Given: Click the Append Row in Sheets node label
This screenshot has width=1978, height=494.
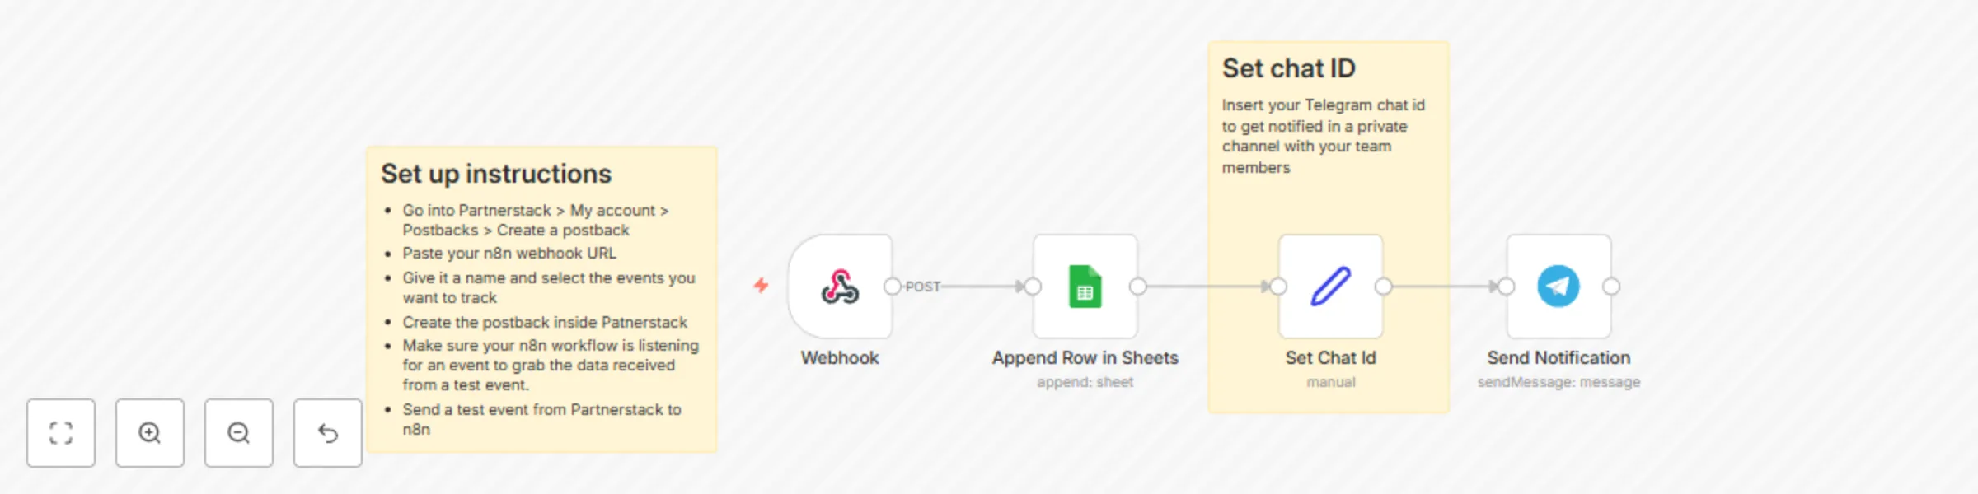Looking at the screenshot, I should (x=1085, y=357).
